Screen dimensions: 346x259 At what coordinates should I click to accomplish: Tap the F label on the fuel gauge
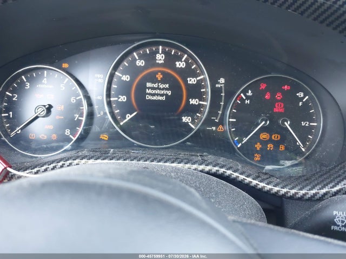[x=301, y=104]
